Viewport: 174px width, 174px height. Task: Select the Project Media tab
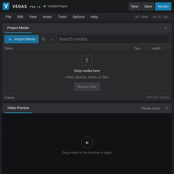(x=18, y=28)
